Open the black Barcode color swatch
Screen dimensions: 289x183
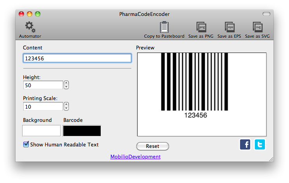pyautogui.click(x=82, y=130)
